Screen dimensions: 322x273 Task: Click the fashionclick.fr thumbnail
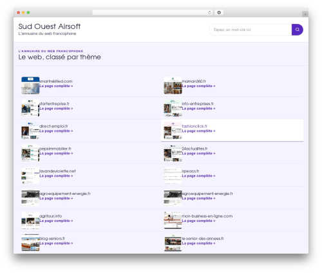point(173,130)
